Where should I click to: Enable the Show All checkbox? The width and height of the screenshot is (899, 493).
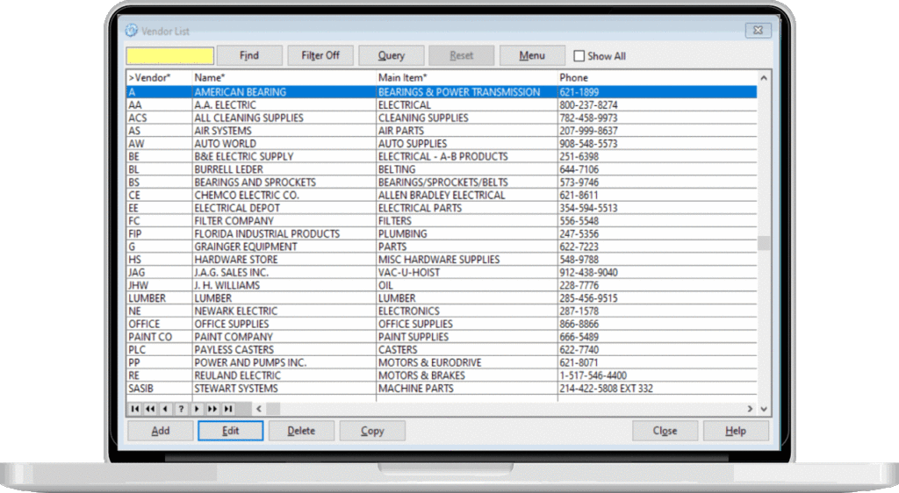pos(579,56)
